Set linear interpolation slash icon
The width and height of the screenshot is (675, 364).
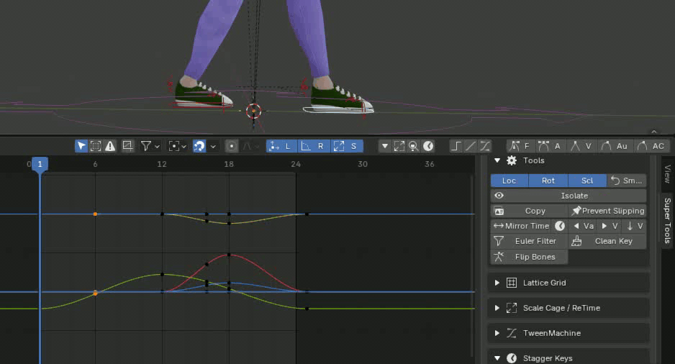471,146
